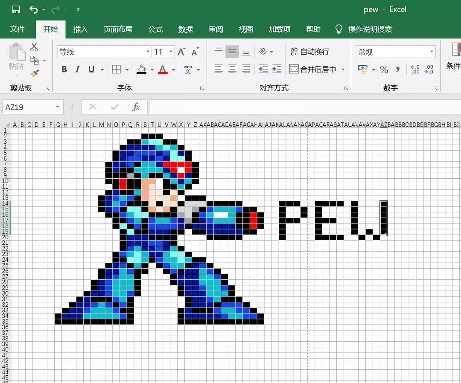Click the AZ19 name box
461x383 pixels.
point(32,107)
